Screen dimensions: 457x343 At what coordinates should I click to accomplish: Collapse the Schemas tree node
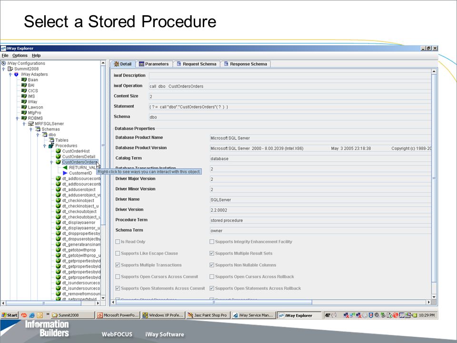point(31,130)
